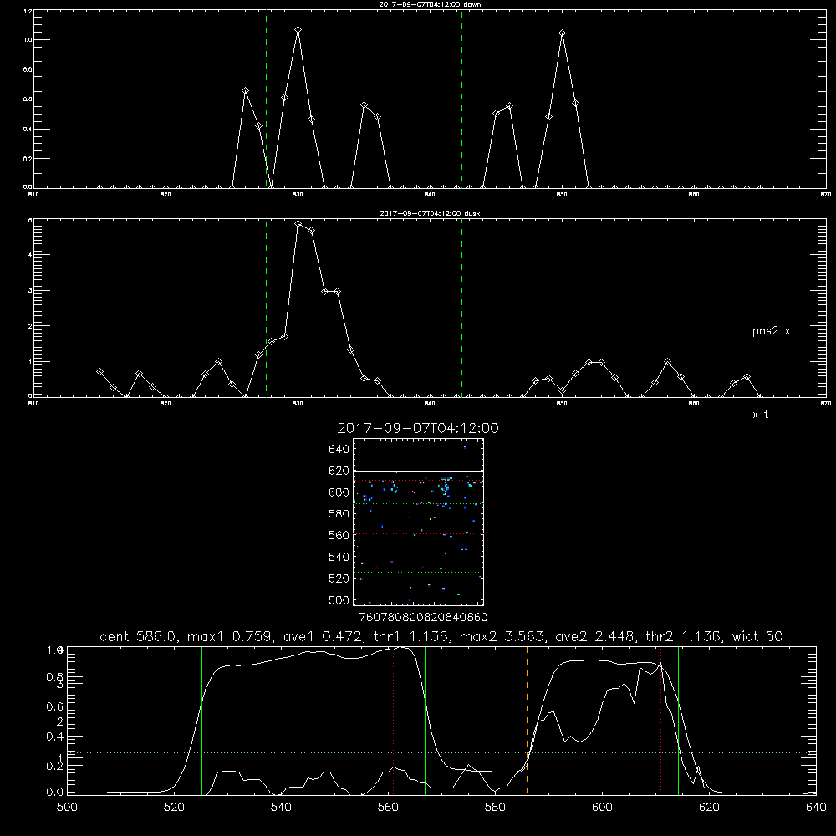Select the red dotted line near 561 in the bottom plot
The height and width of the screenshot is (836, 836).
[394, 721]
